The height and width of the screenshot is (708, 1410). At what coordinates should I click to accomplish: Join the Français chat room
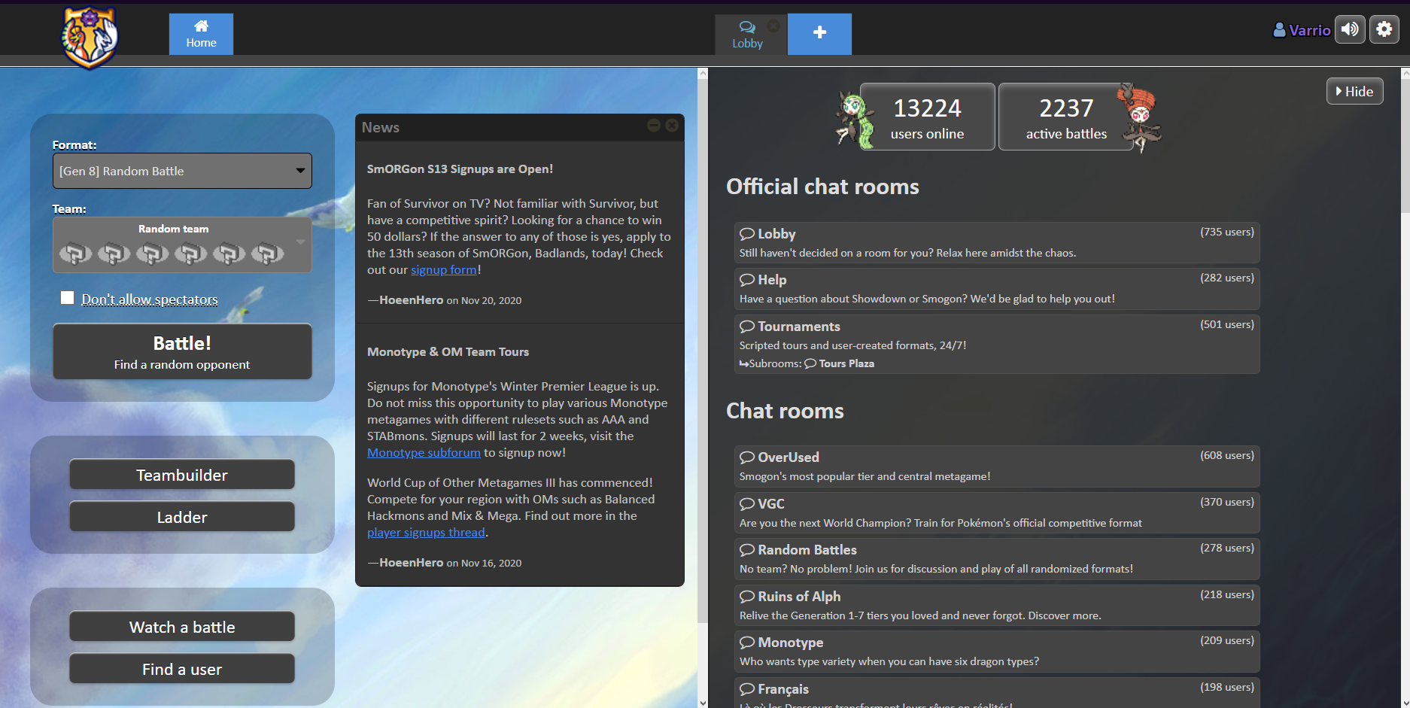click(x=997, y=693)
